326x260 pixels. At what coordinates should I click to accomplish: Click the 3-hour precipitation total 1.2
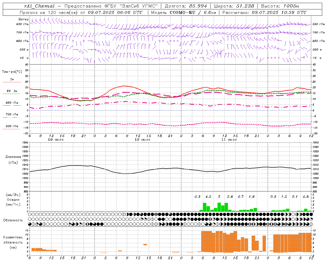[x=284, y=197]
